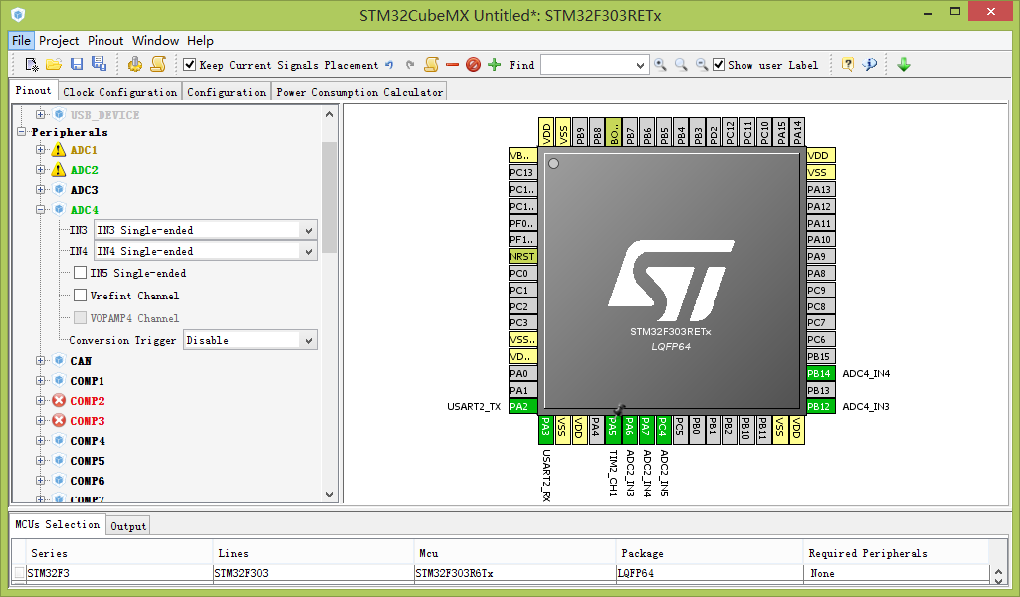Switch to the Configuration tab
The height and width of the screenshot is (597, 1020).
coord(226,92)
